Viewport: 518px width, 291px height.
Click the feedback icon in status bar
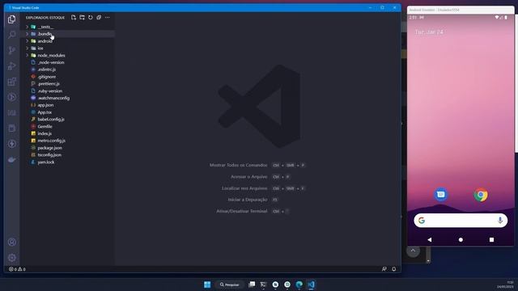(x=384, y=269)
